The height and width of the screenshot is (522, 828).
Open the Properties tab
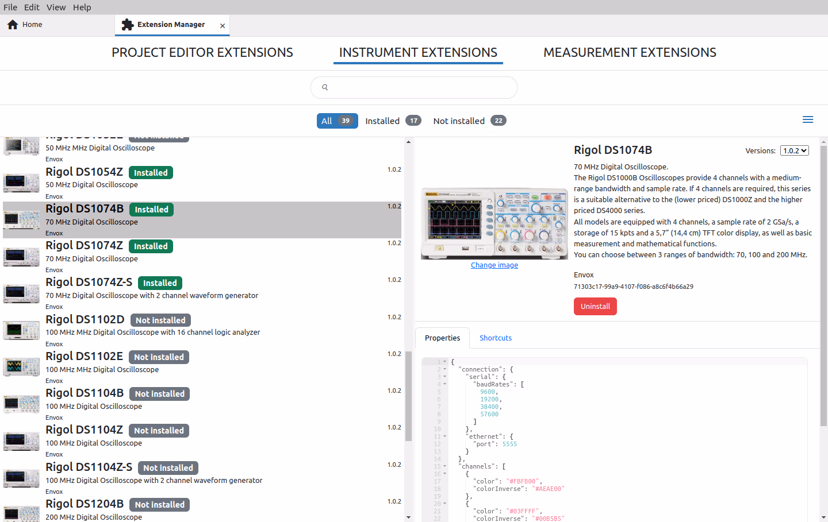coord(442,338)
